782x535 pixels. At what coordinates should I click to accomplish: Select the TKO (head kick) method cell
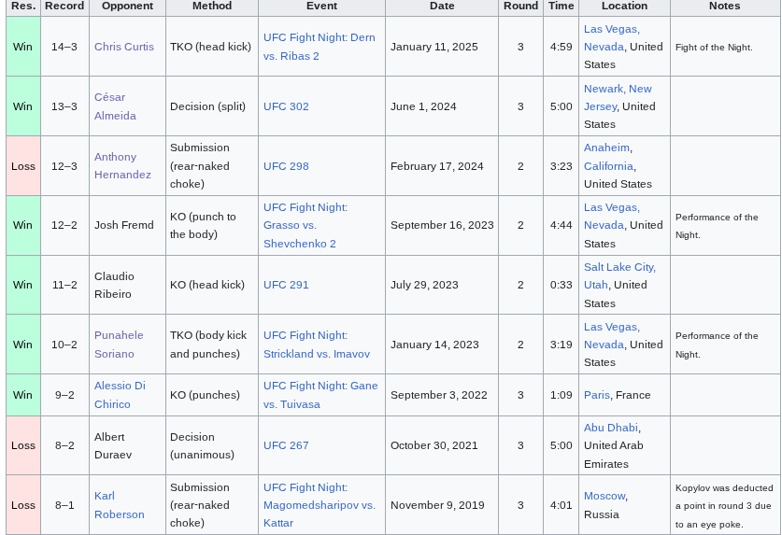pyautogui.click(x=212, y=47)
